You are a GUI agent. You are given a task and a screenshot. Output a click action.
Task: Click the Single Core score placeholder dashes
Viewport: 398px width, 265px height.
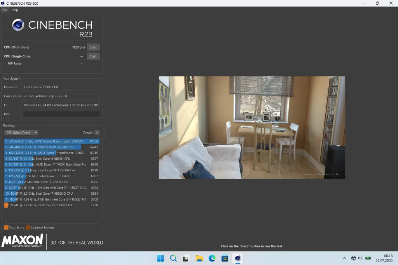[81, 56]
